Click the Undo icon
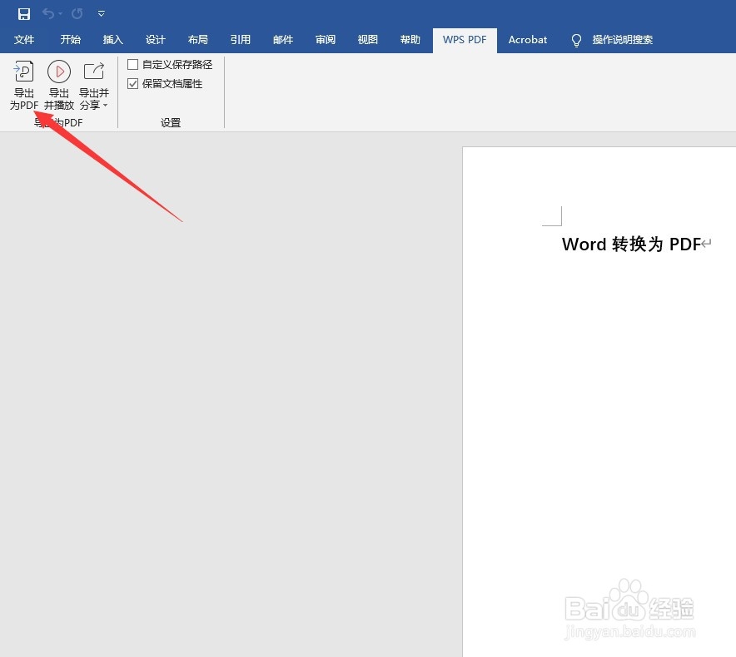 pos(48,13)
